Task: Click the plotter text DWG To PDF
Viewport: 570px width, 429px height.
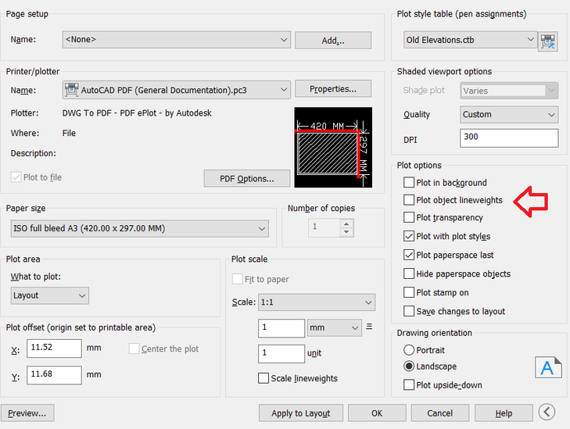Action: 137,113
